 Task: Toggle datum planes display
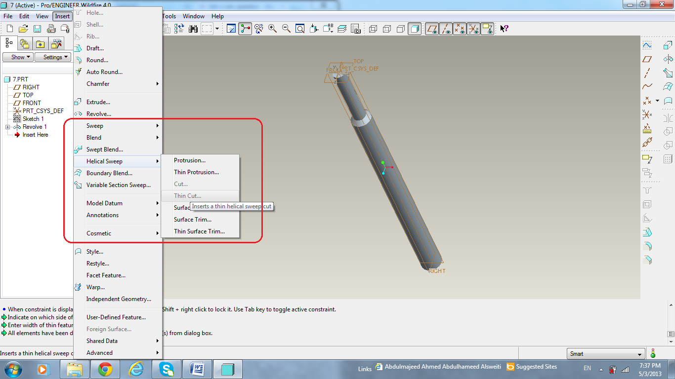(432, 29)
